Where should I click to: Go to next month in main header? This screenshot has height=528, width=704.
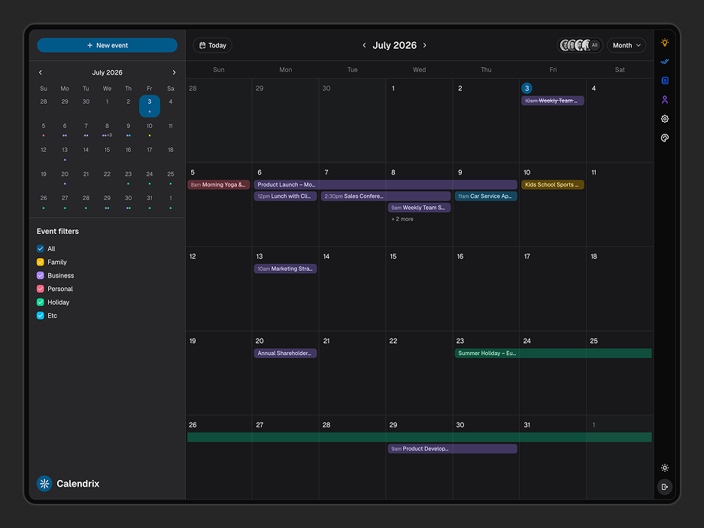(425, 45)
